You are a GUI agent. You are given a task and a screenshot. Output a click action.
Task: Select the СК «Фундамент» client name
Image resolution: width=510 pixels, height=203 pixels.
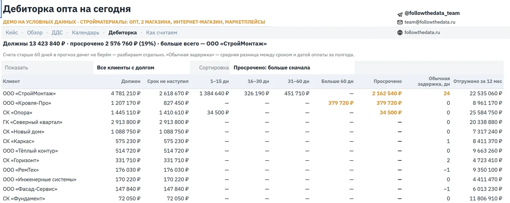pos(24,199)
